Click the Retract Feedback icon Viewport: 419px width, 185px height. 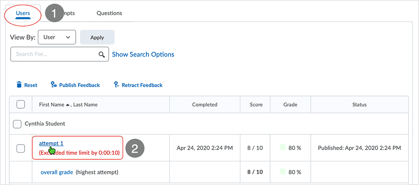coord(116,85)
